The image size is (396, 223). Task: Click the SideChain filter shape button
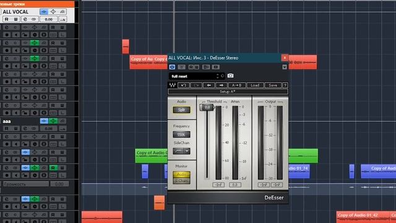(179, 151)
